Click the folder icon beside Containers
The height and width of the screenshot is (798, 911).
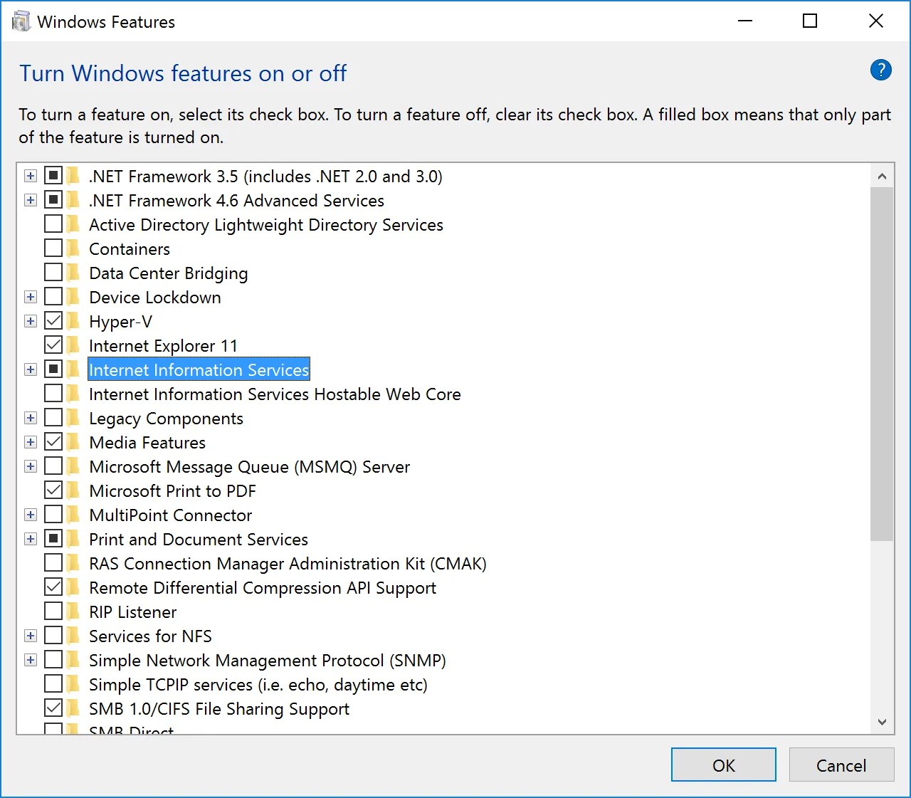point(73,248)
